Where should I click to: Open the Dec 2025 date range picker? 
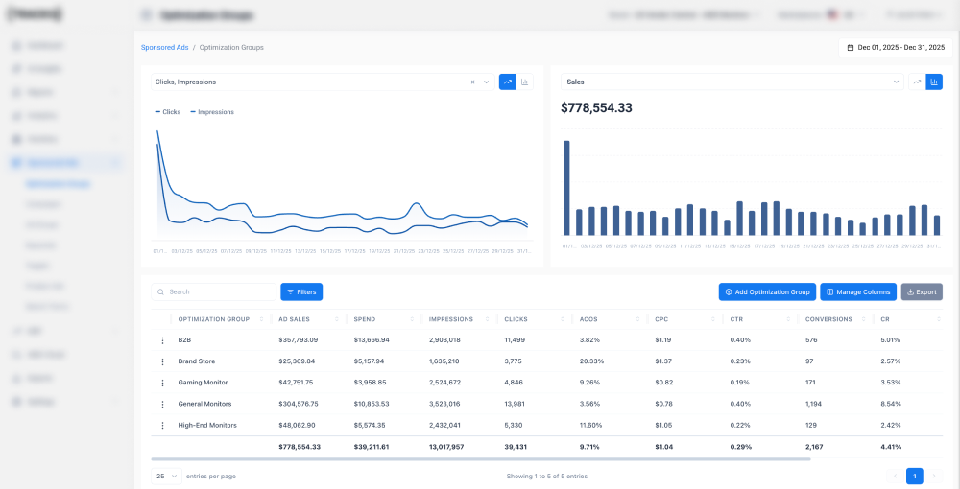[x=896, y=47]
